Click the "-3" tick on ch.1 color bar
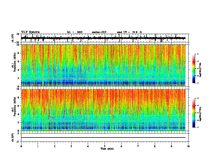The image size is (212, 164). pyautogui.click(x=198, y=54)
